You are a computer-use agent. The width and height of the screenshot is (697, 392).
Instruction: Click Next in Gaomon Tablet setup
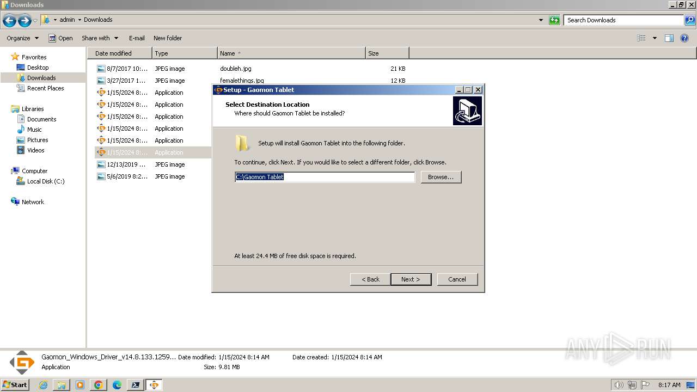(411, 279)
